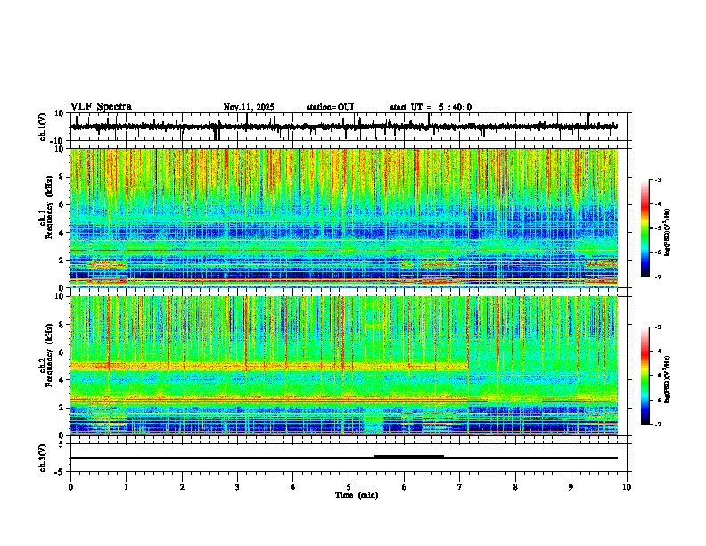Screen dimensions: 706x546
Task: Click inside the ch.1 frequency spectrogram
Action: point(344,218)
